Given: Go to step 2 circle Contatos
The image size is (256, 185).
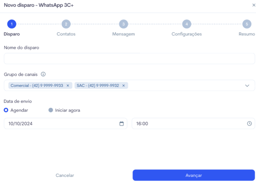Looking at the screenshot, I should pyautogui.click(x=66, y=24).
